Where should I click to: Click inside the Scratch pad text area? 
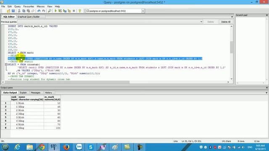[x=251, y=49]
